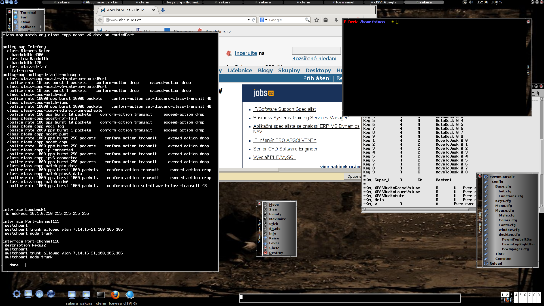Click the Google search input field
The image size is (544, 306).
tap(286, 20)
